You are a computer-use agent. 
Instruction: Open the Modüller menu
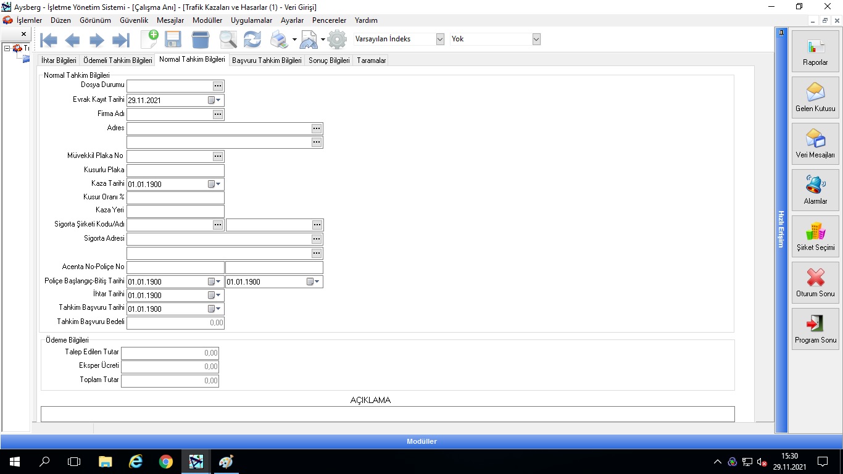[207, 20]
